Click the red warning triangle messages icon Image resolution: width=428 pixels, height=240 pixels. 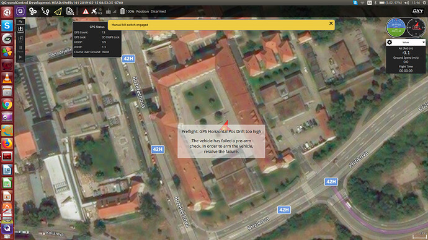86,11
